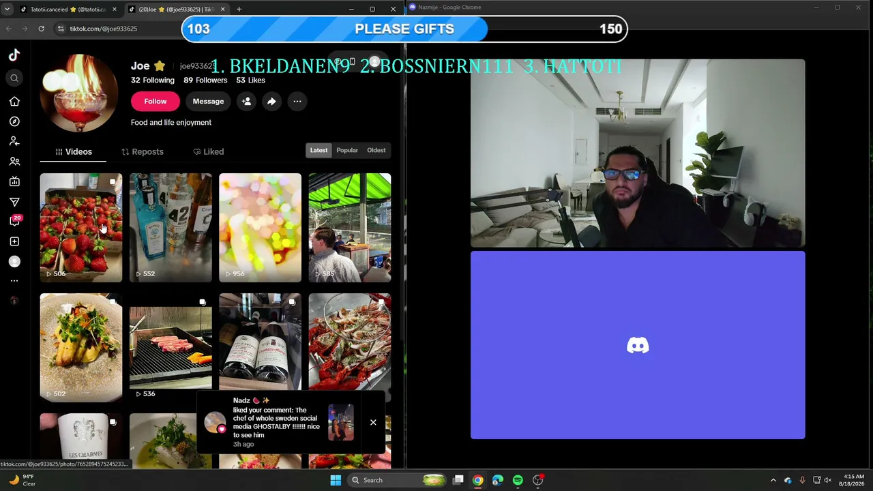The height and width of the screenshot is (491, 873).
Task: Open Spotify from the taskbar
Action: 518,480
